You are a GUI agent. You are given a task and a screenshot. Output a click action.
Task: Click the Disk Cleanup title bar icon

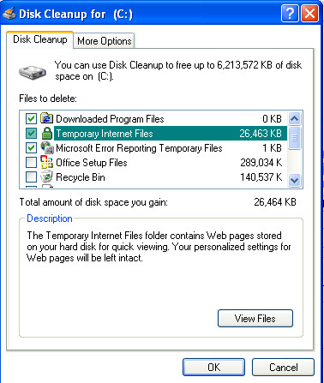click(x=9, y=14)
